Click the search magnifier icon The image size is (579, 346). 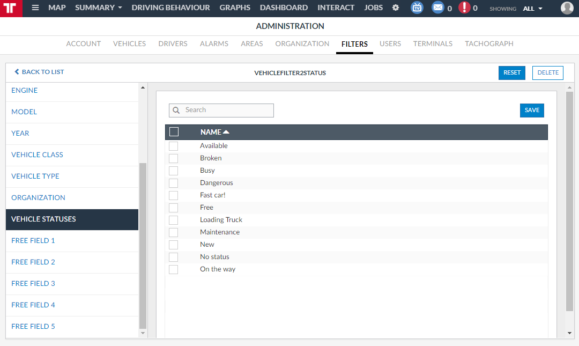tap(176, 111)
